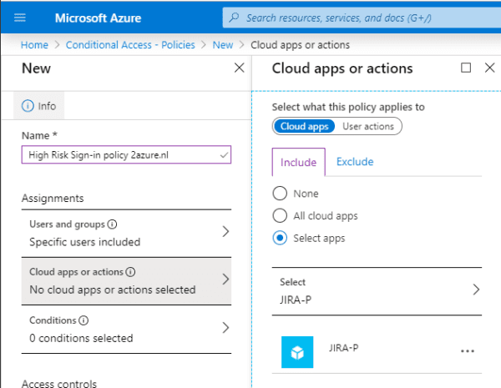This screenshot has width=501, height=388.
Task: Click '0 conditions selected' text
Action: [x=81, y=338]
